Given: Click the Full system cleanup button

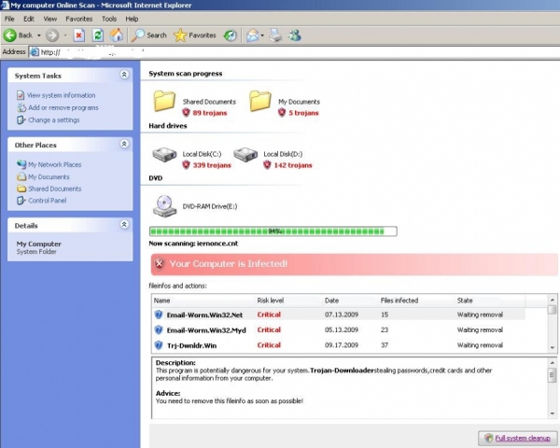Looking at the screenshot, I should pyautogui.click(x=518, y=438).
